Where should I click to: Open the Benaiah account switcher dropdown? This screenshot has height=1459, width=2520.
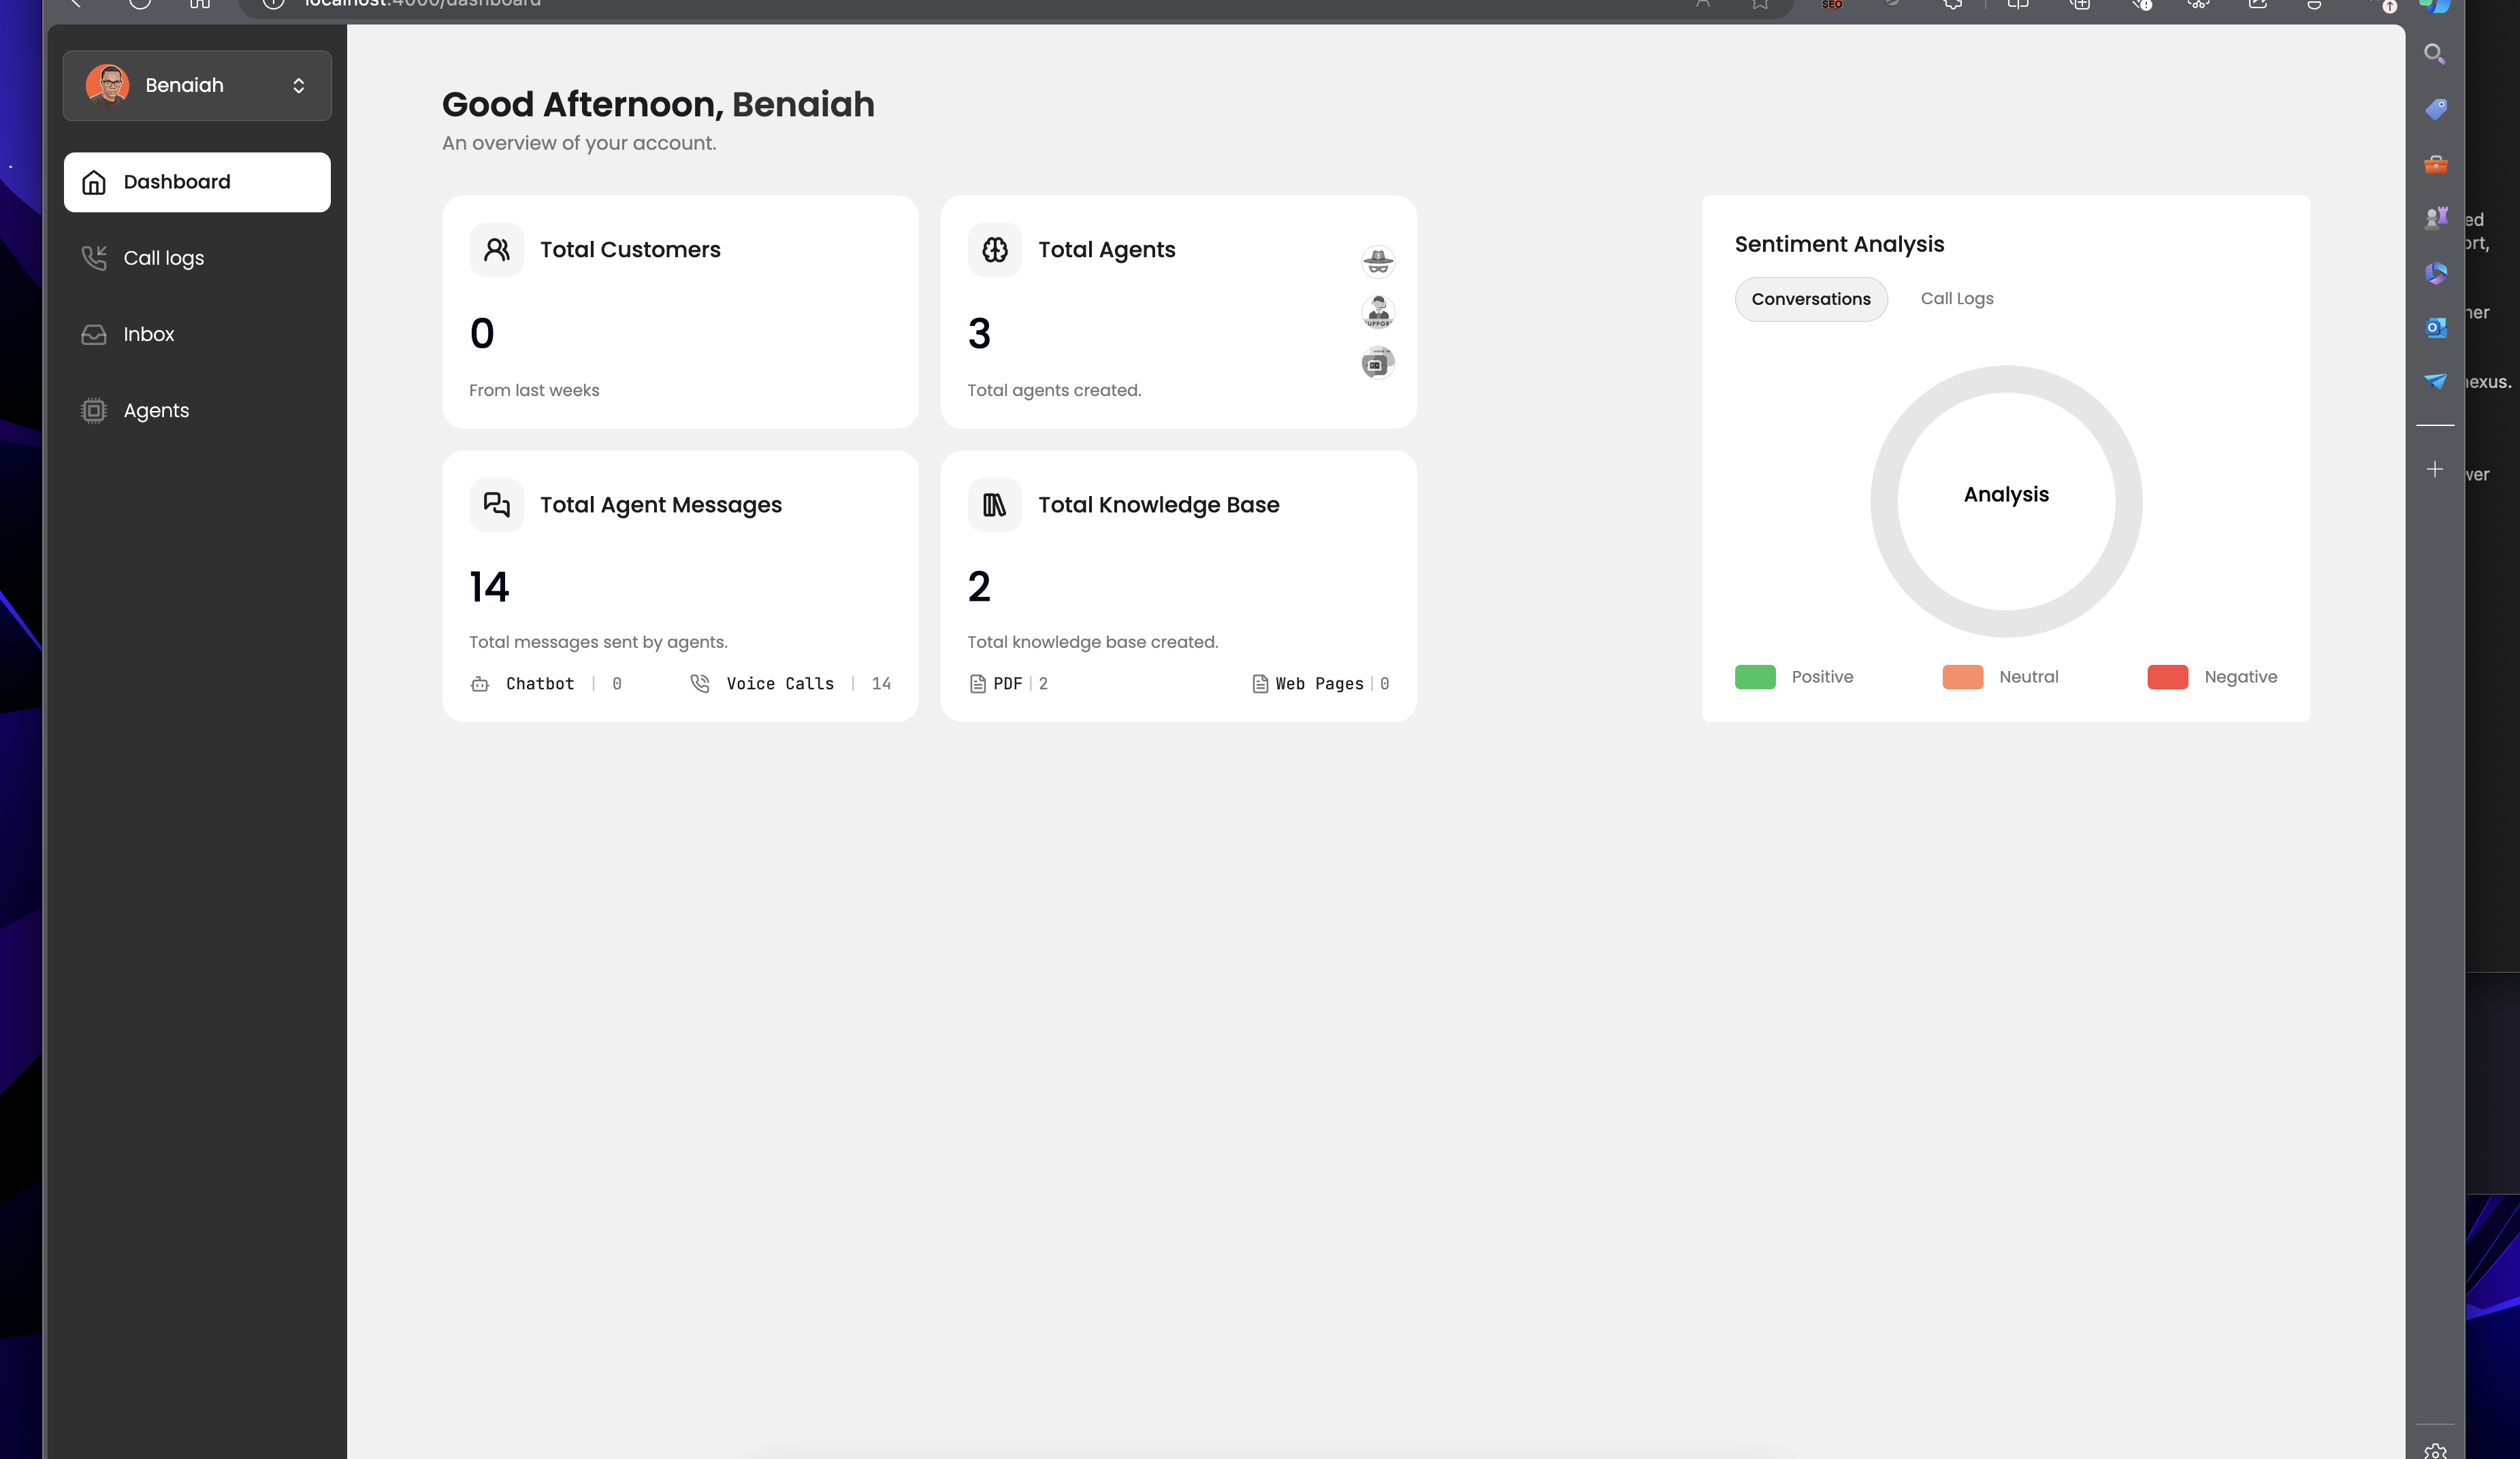(197, 85)
